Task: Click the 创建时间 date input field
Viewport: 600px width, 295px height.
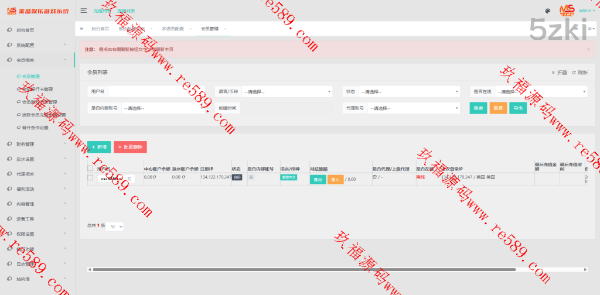Action: (x=286, y=108)
